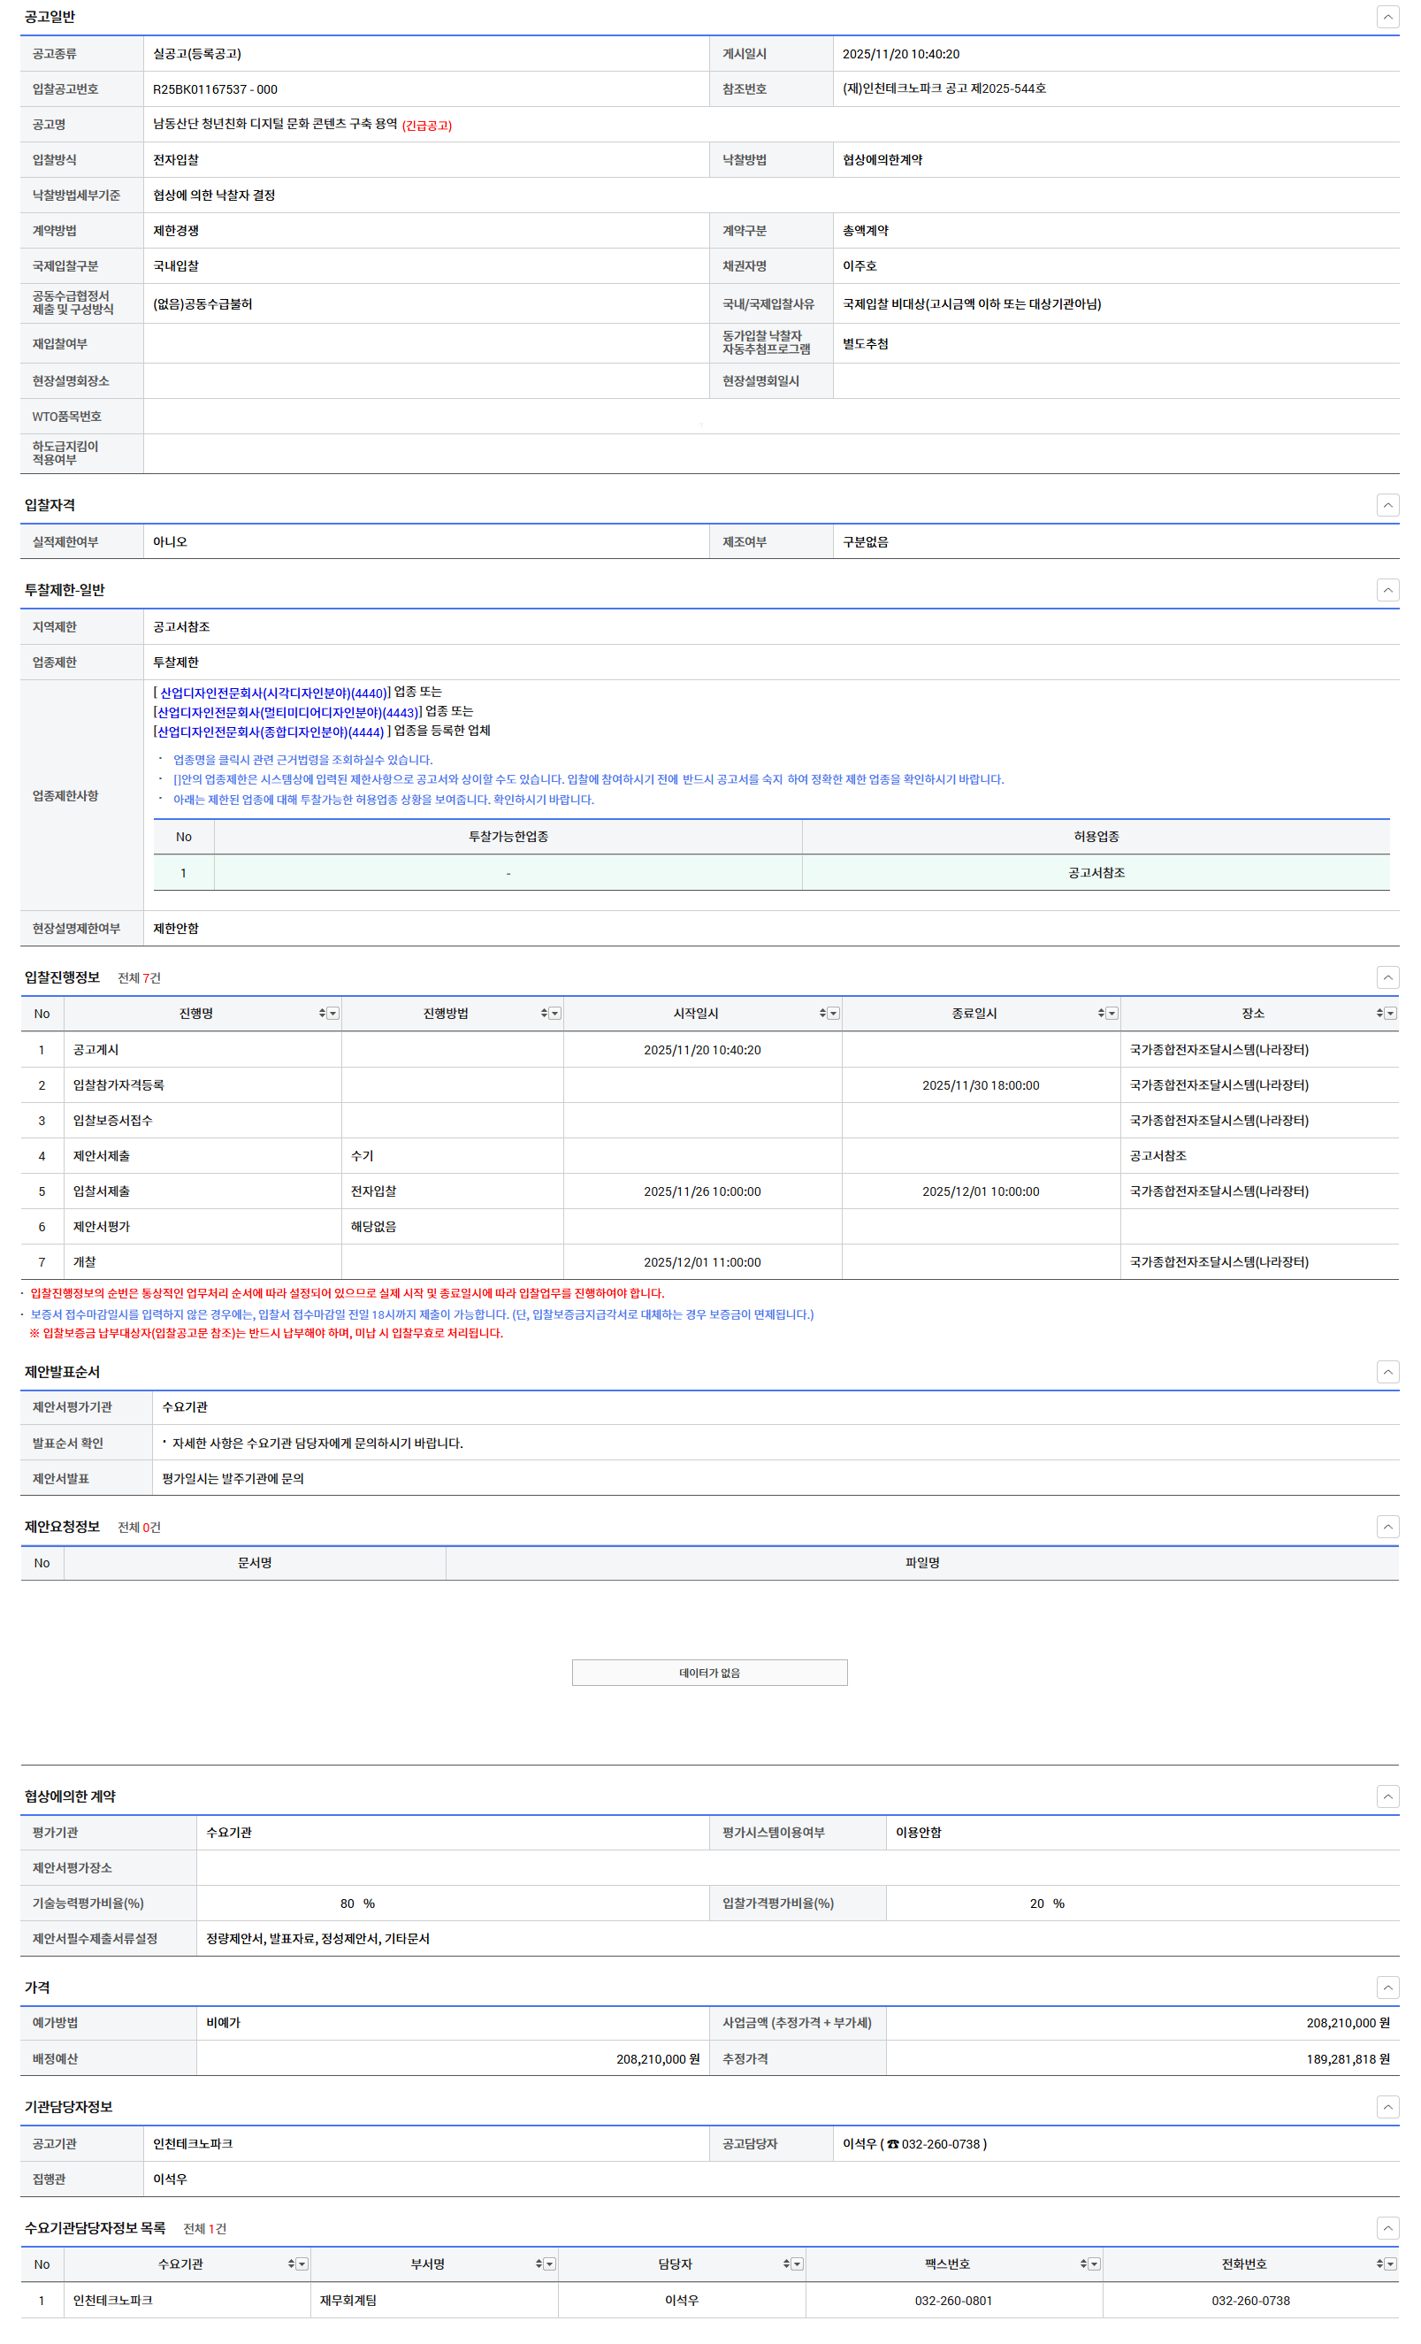Collapse the 협상에의한 계약 section
Viewport: 1421px width, 2344px height.
[1387, 1795]
